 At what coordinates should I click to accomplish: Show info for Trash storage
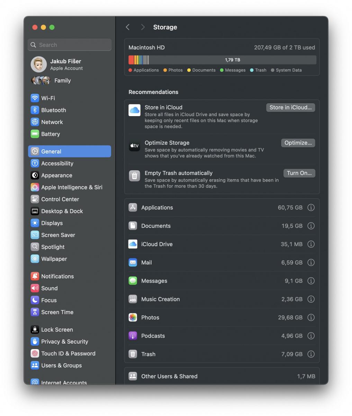(x=311, y=354)
